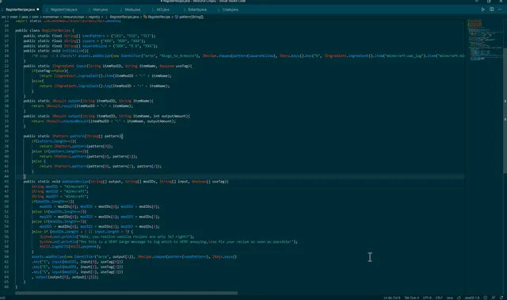The width and height of the screenshot is (507, 300).
Task: Click the symbol icon before RegisterRecipe breadcrumb
Action: (145, 17)
